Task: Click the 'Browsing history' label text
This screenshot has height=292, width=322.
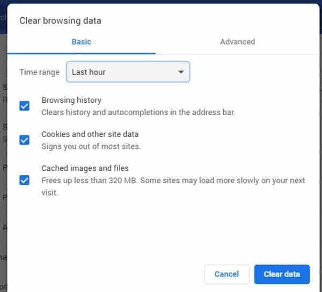Action: pos(71,100)
